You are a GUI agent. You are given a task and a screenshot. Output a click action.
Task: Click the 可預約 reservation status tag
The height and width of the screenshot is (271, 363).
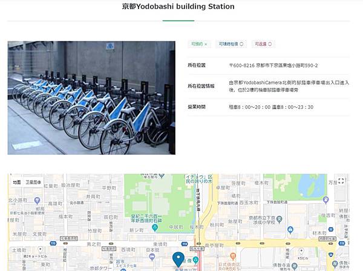pyautogui.click(x=199, y=44)
